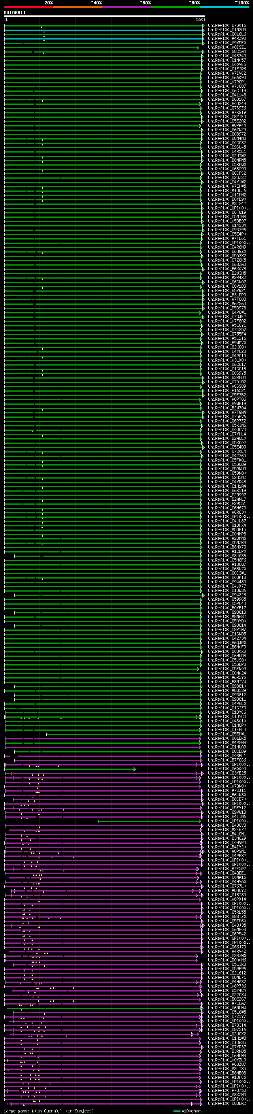Select the UniRef100_A2F672 label

pyautogui.click(x=227, y=829)
